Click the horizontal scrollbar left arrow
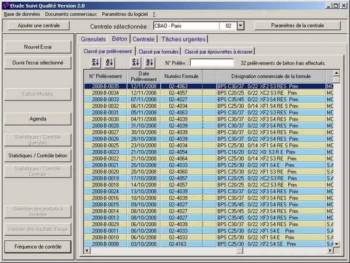This screenshot has height=263, width=350. click(87, 251)
